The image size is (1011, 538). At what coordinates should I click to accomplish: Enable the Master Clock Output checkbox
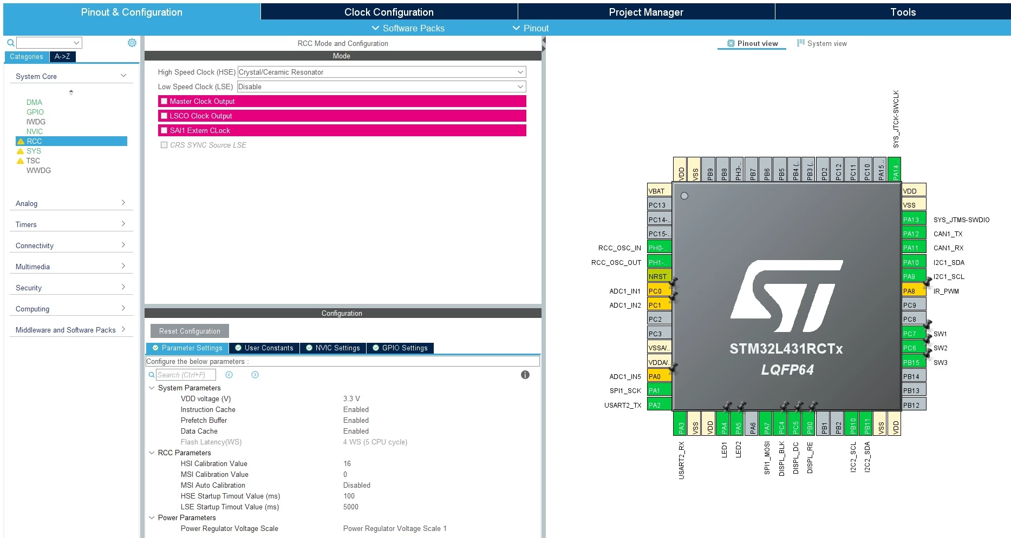click(164, 101)
